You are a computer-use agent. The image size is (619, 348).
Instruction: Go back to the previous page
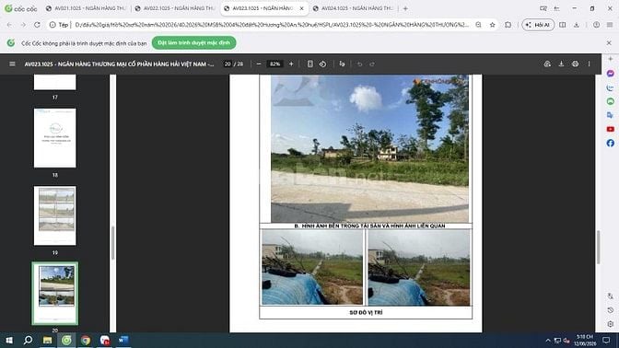pos(9,25)
